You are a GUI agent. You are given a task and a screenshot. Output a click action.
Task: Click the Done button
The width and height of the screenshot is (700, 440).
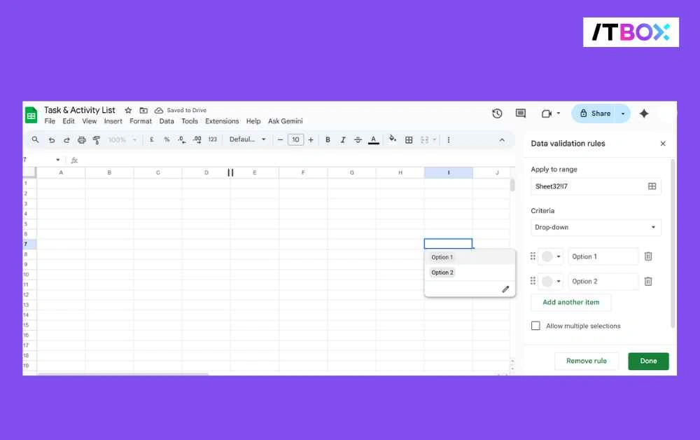click(647, 361)
